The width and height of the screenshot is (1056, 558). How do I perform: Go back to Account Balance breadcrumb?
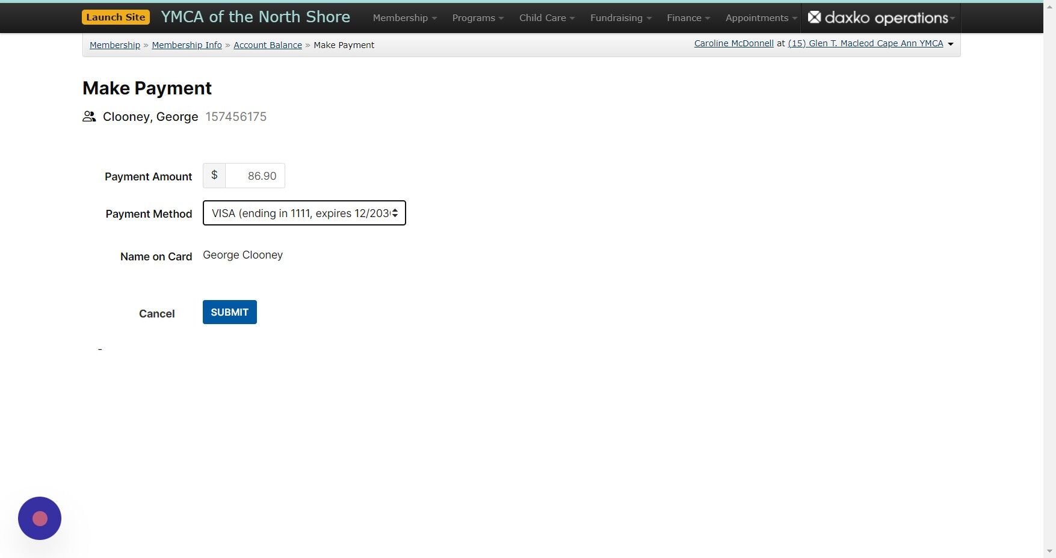(x=267, y=44)
